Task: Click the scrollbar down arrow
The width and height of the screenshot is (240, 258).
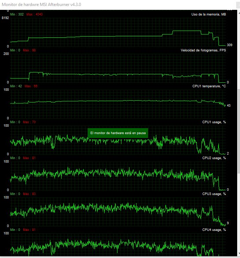Action: tap(239, 253)
